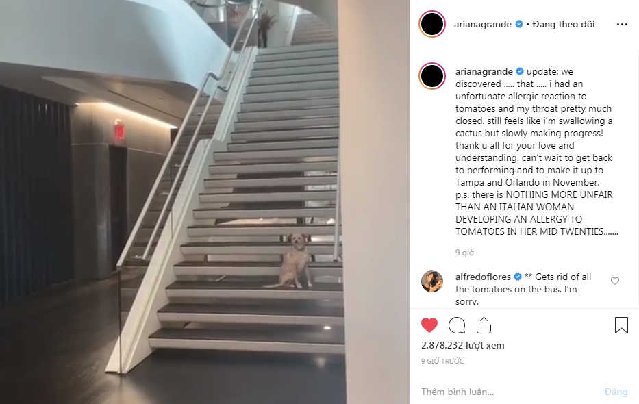Open the comment bubble icon
639x404 pixels.
click(x=456, y=325)
